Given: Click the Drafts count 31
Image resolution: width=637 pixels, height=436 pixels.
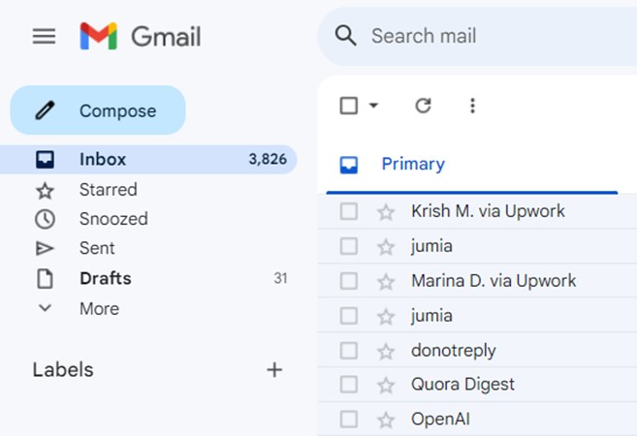Looking at the screenshot, I should (x=281, y=278).
